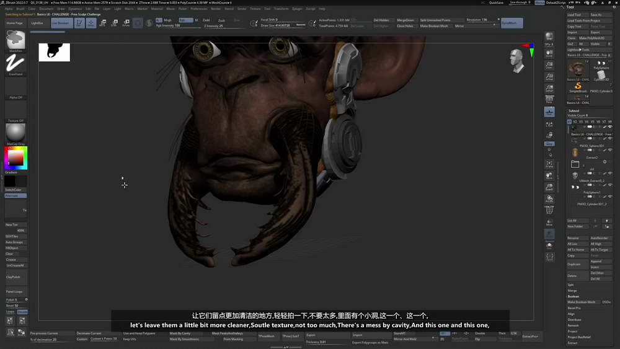Open the Document menu

coord(46,8)
